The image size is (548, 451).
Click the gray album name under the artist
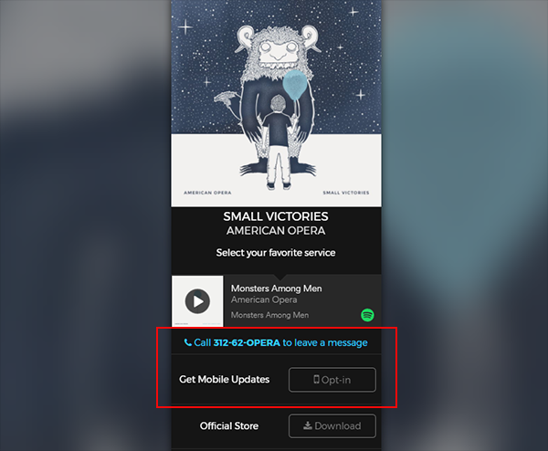coord(269,315)
